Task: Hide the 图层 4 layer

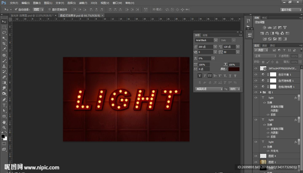Action: point(256,156)
